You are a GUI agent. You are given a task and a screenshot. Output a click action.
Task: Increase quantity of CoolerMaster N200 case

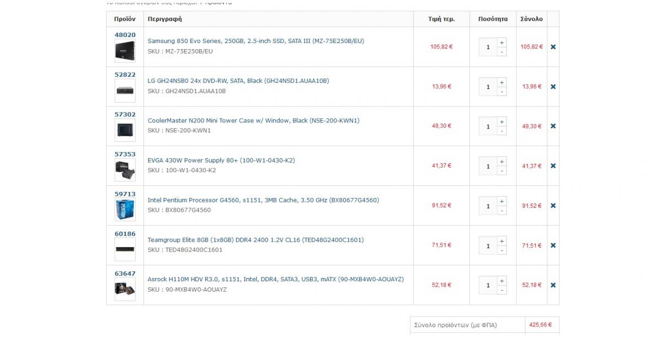(x=501, y=122)
